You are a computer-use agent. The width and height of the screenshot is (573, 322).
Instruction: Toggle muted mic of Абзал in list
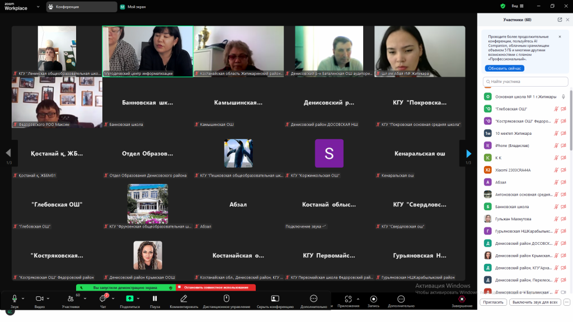click(556, 182)
